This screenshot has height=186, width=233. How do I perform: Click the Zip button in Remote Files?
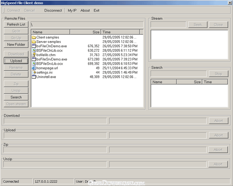click(16, 84)
